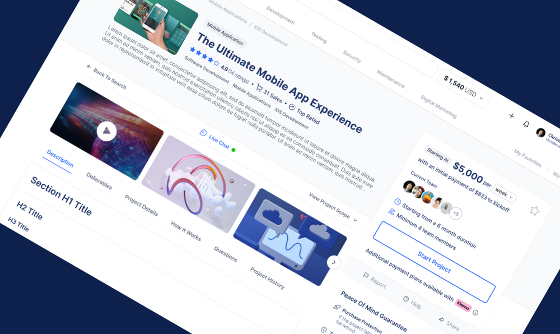
Task: Add to favorites with the star icon
Action: coord(535,211)
